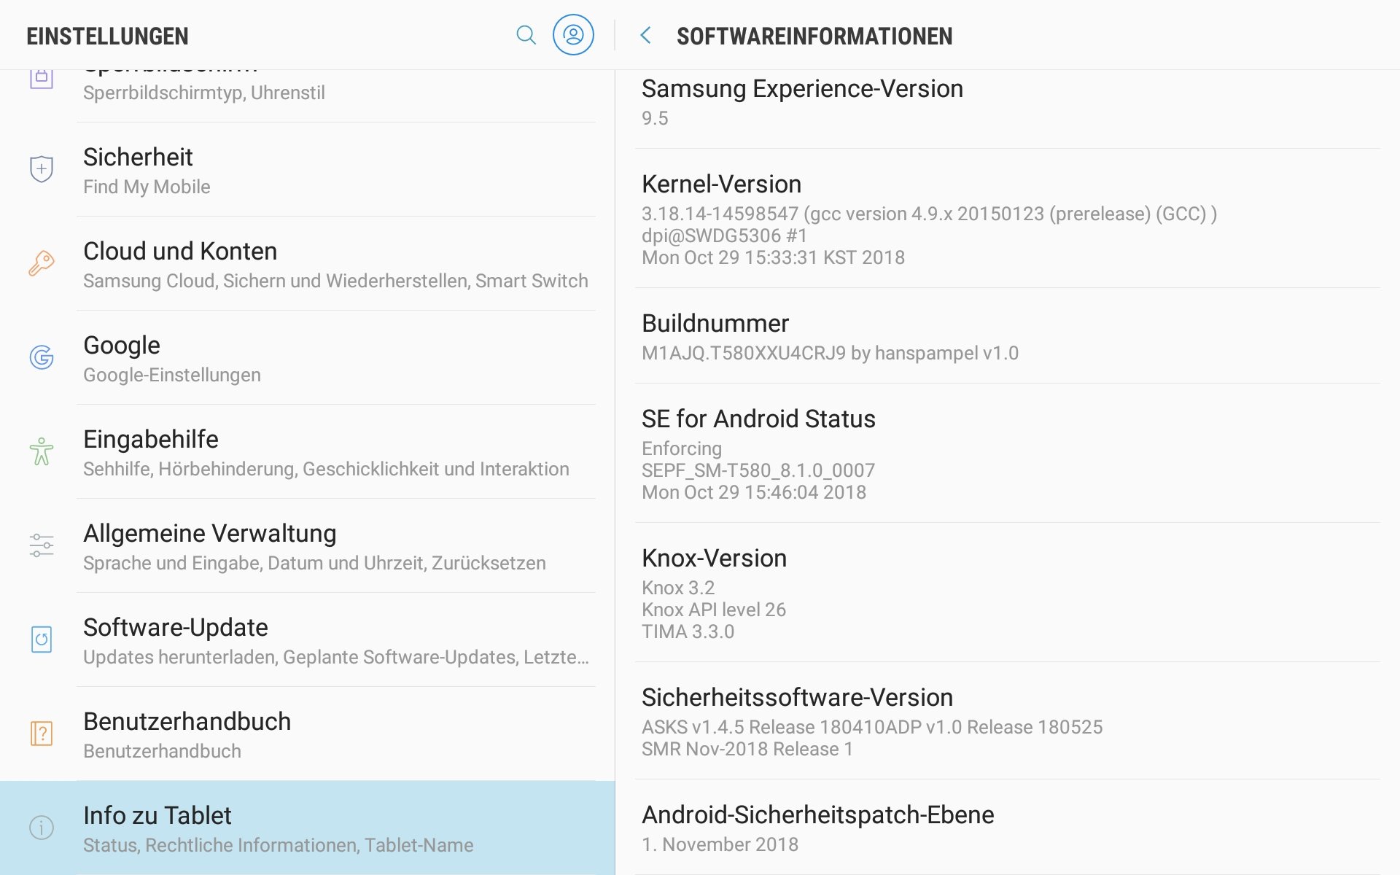Click the Info zu Tablet info icon
The image size is (1400, 875).
click(x=42, y=828)
